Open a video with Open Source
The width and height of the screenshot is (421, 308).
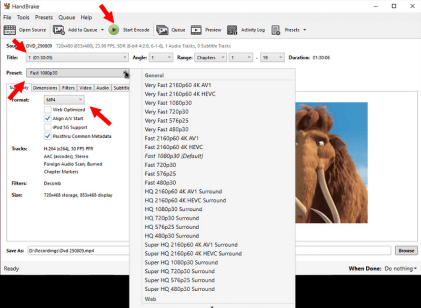pyautogui.click(x=23, y=30)
